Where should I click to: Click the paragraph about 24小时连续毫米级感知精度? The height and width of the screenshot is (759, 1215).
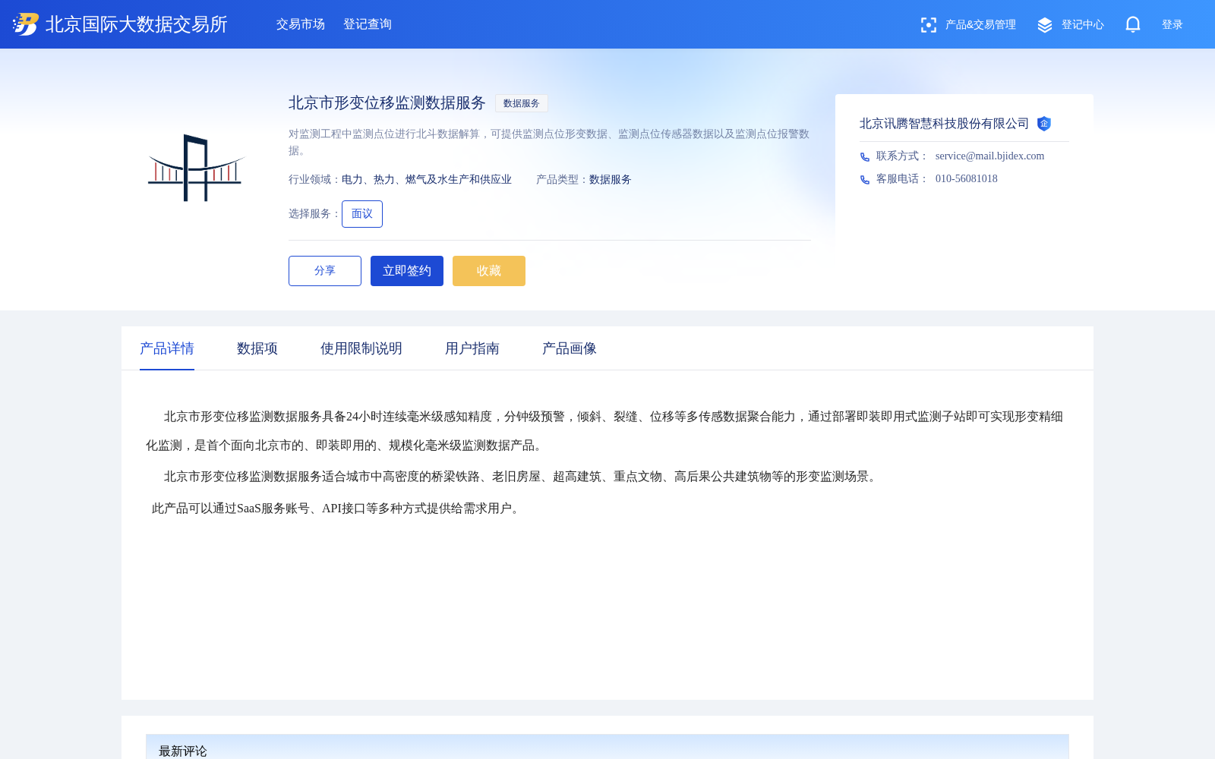pos(604,431)
